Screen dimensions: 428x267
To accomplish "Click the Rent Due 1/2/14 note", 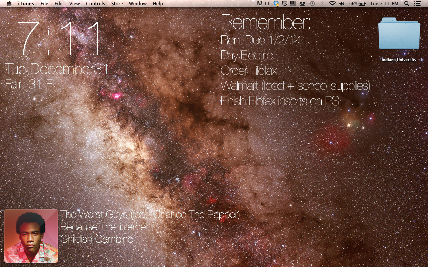I will pos(261,40).
